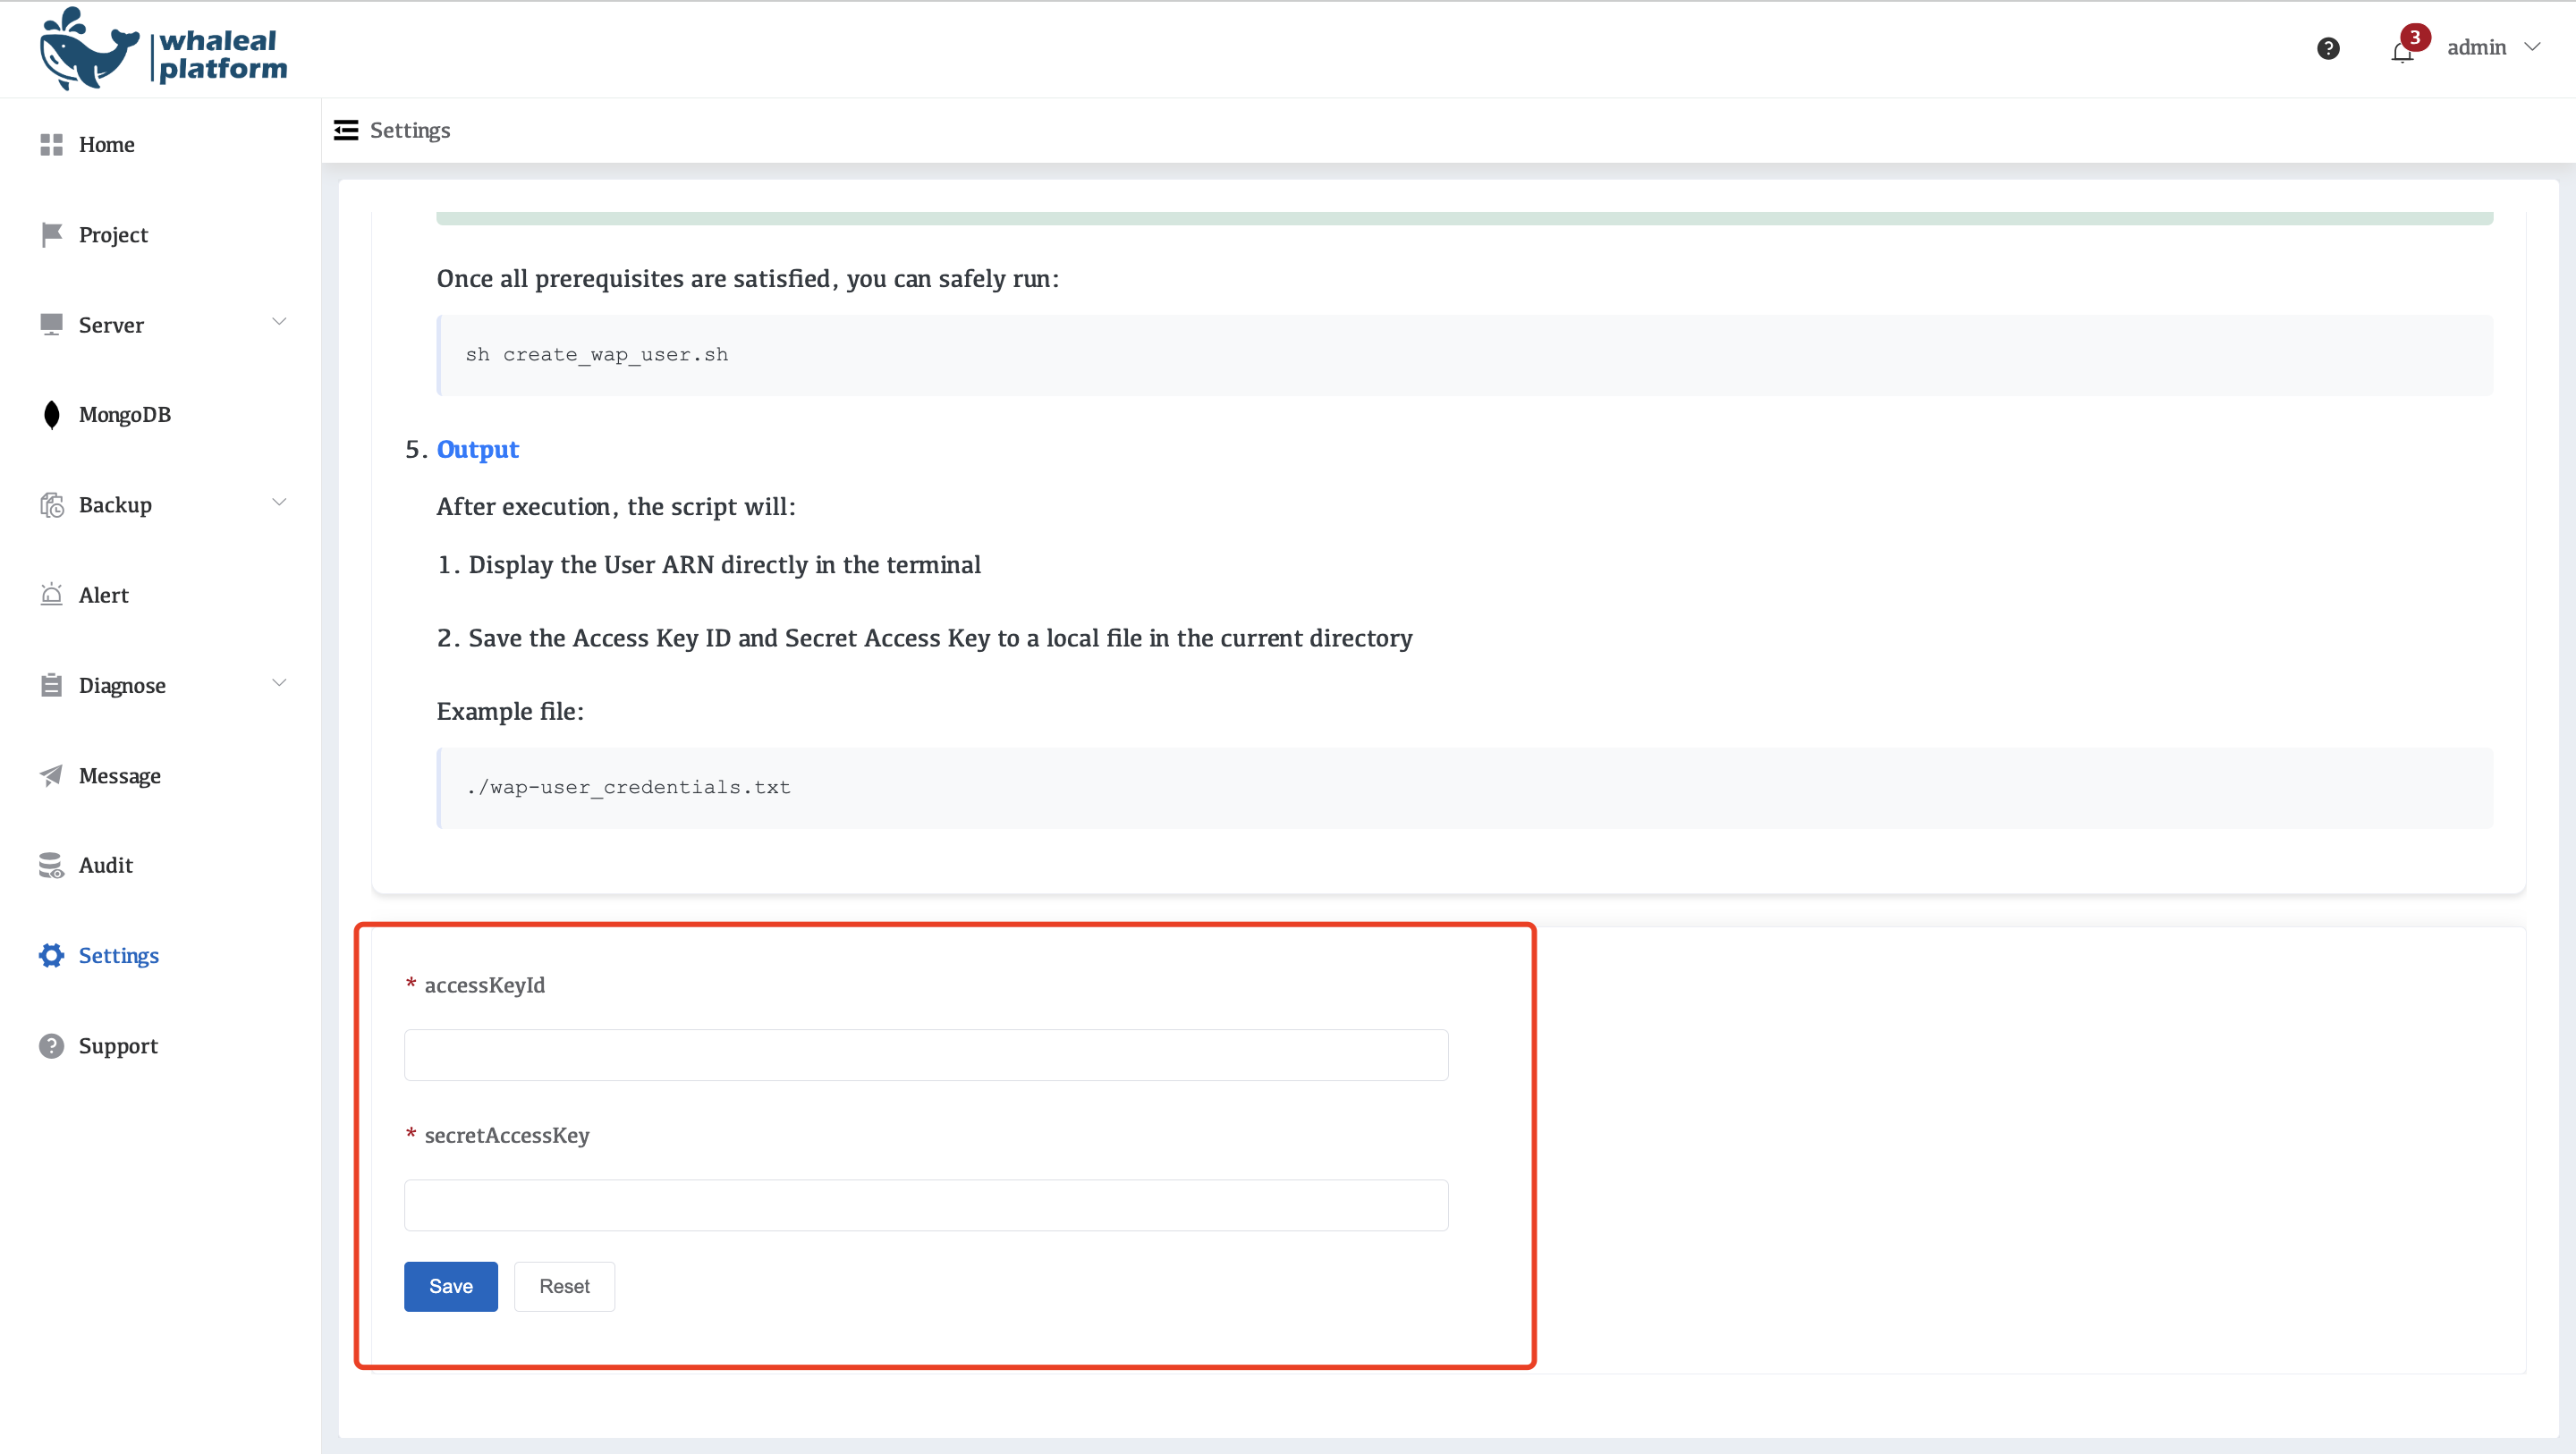
Task: Go to the Home menu item
Action: (106, 145)
